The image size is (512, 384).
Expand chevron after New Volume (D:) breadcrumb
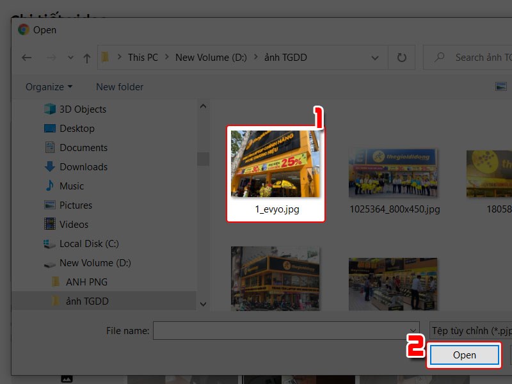tap(255, 57)
